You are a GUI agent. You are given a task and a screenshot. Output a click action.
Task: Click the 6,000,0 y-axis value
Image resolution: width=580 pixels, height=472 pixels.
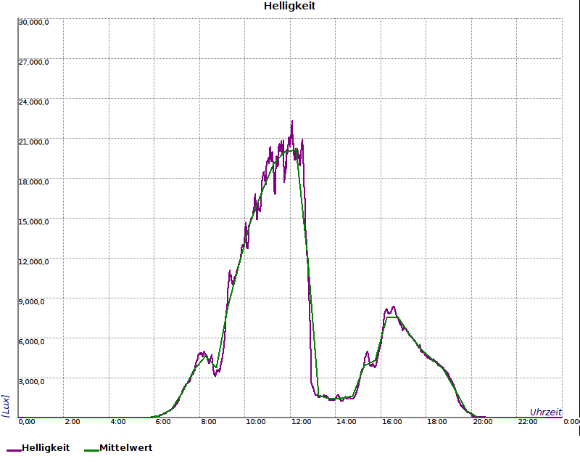pos(31,342)
